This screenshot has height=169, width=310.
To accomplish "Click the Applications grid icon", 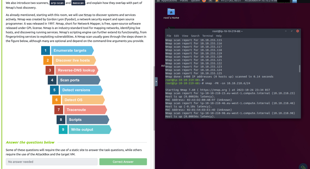I will (x=158, y=1).
